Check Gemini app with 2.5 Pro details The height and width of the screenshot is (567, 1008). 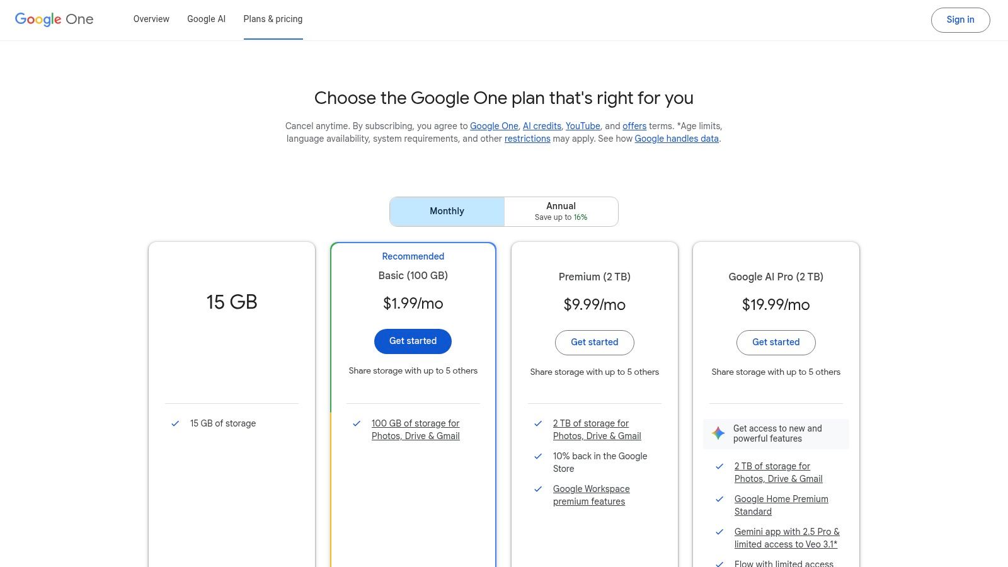(x=786, y=537)
